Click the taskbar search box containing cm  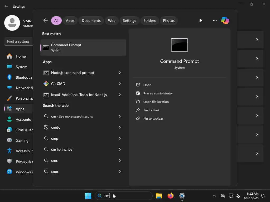tap(124, 196)
